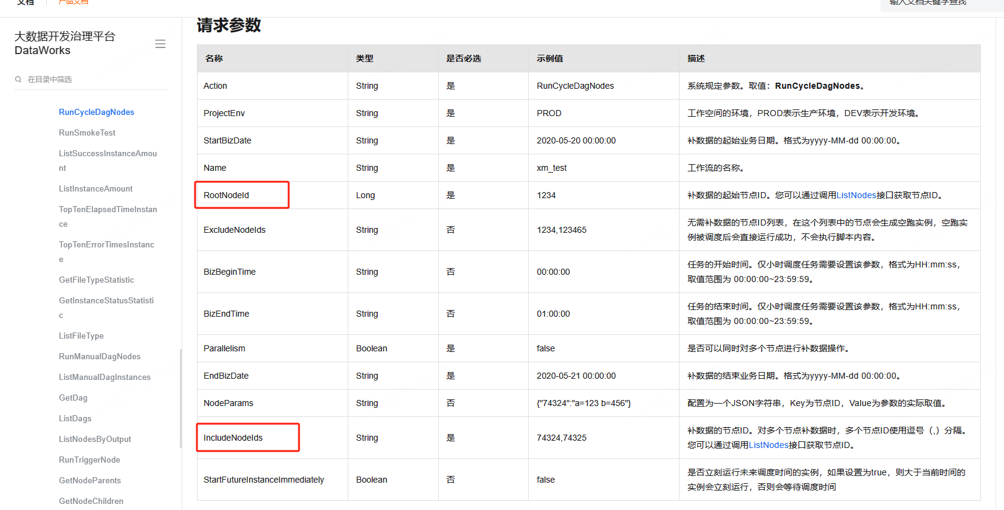
Task: Open the RunManualDagNodes sidebar entry
Action: click(x=100, y=356)
